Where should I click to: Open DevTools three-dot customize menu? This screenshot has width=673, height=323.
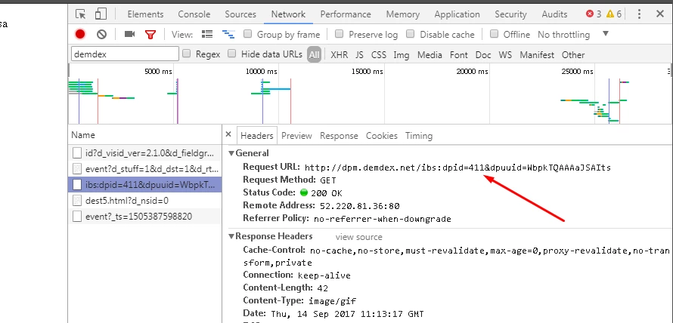coord(639,14)
